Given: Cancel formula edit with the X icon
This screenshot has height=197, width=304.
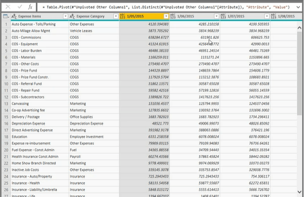Looking at the screenshot, I should pyautogui.click(x=8, y=7).
